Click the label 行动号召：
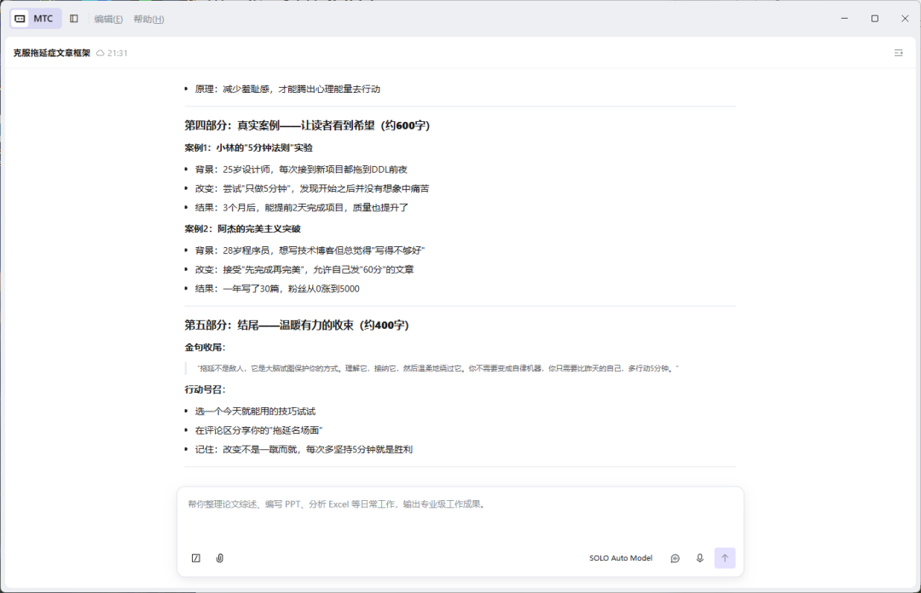Viewport: 921px width, 593px height. [x=205, y=389]
